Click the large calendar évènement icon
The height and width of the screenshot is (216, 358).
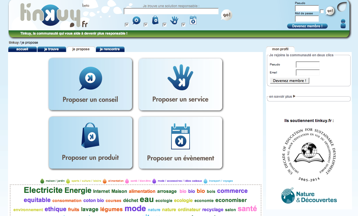pos(180,136)
